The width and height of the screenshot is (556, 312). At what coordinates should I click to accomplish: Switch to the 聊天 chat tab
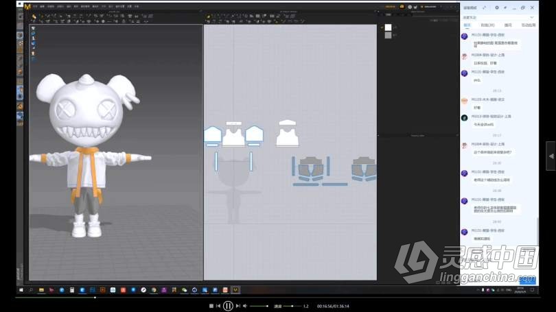pyautogui.click(x=467, y=25)
